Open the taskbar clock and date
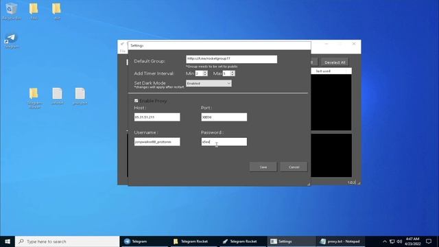 413,242
